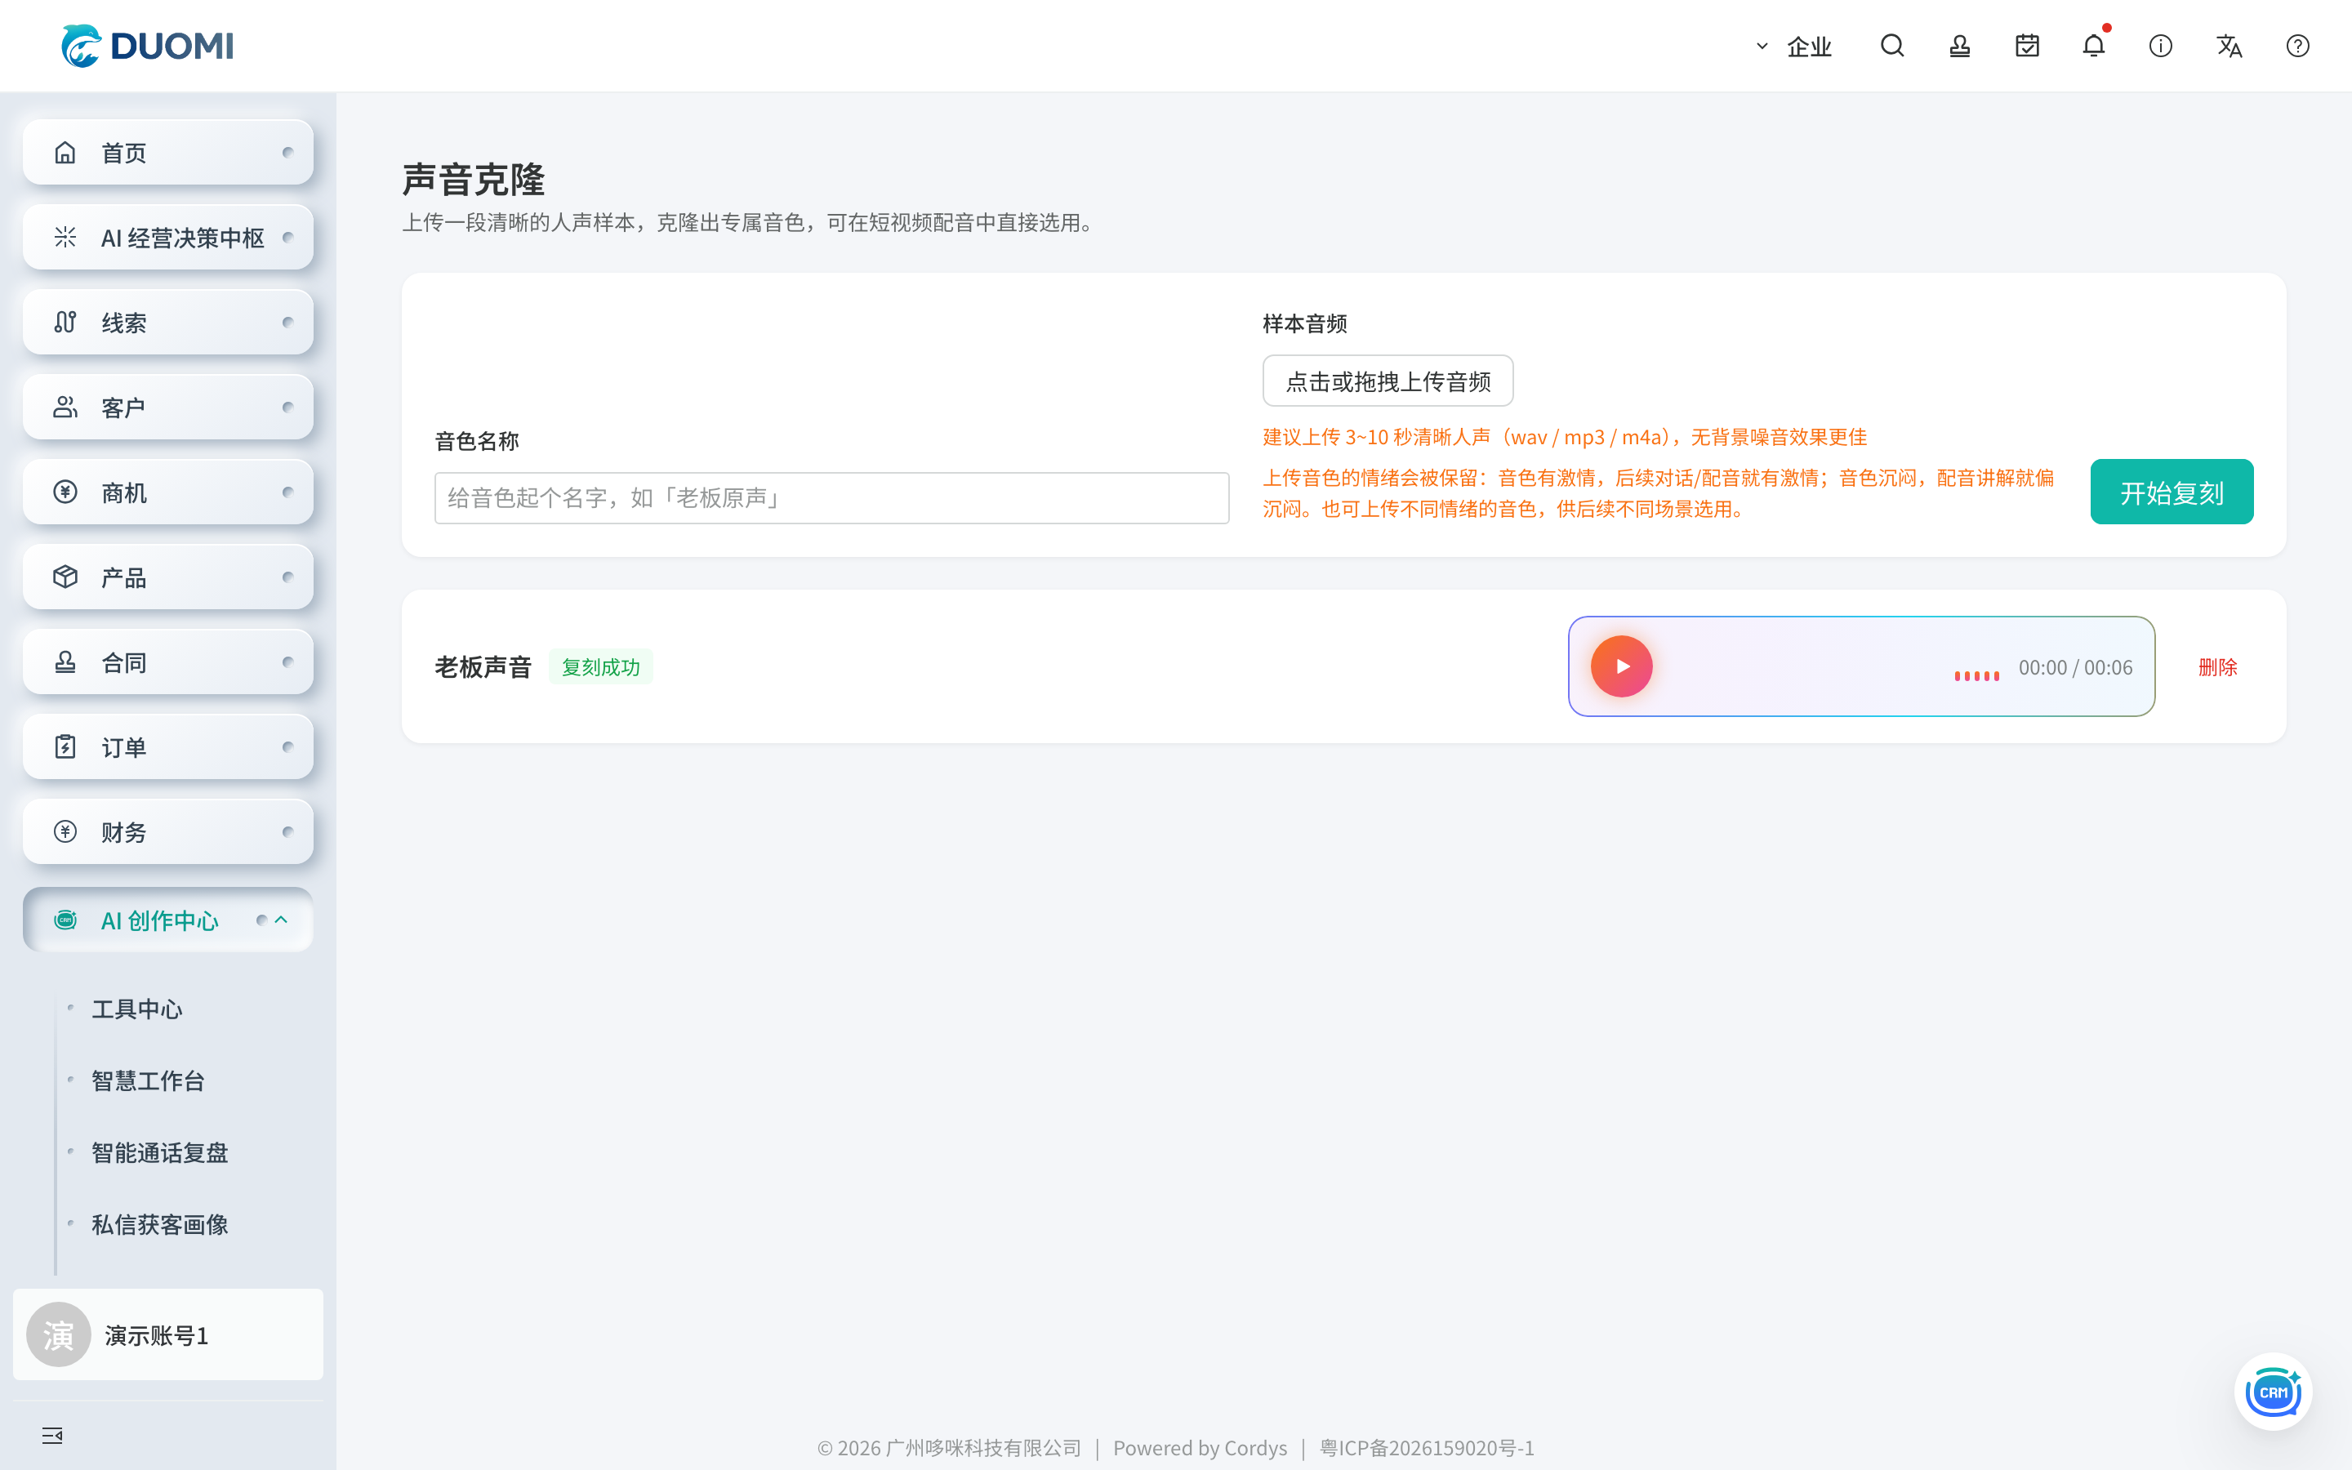This screenshot has width=2352, height=1470.
Task: Expand the 财务 menu item
Action: pyautogui.click(x=168, y=831)
